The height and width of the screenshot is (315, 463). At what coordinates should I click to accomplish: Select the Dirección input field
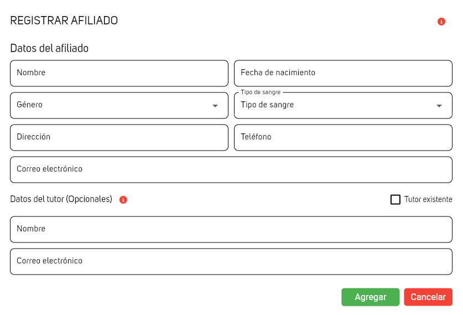point(119,138)
